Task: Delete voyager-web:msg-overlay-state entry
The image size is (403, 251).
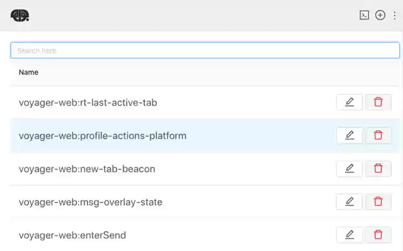Action: point(378,201)
